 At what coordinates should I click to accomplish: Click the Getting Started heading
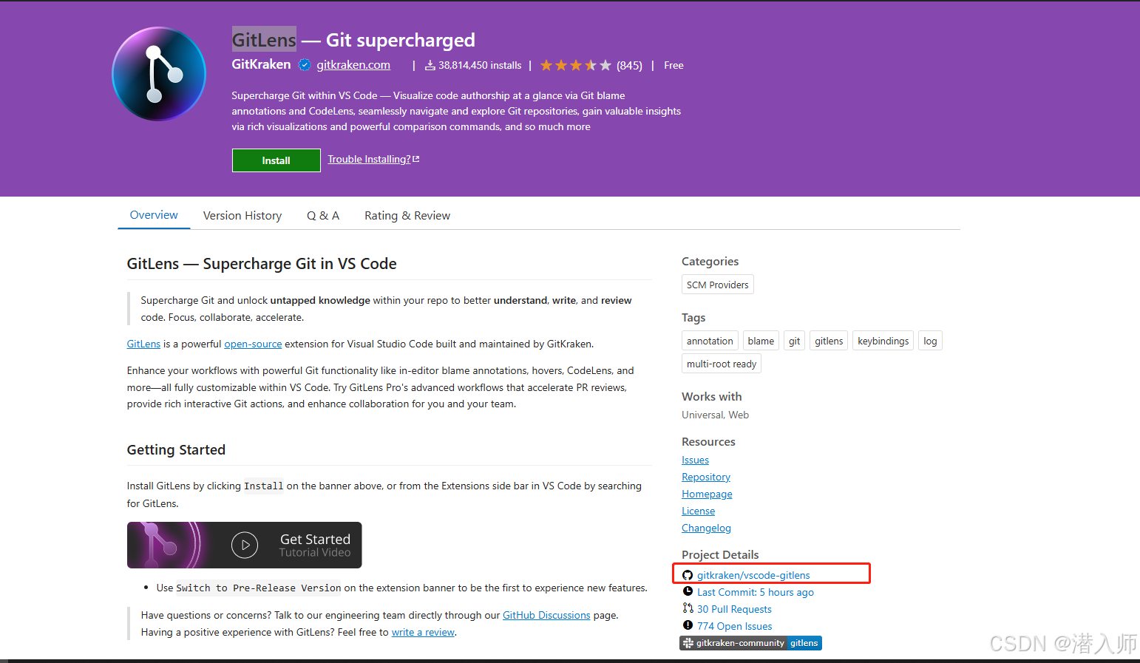pyautogui.click(x=176, y=449)
